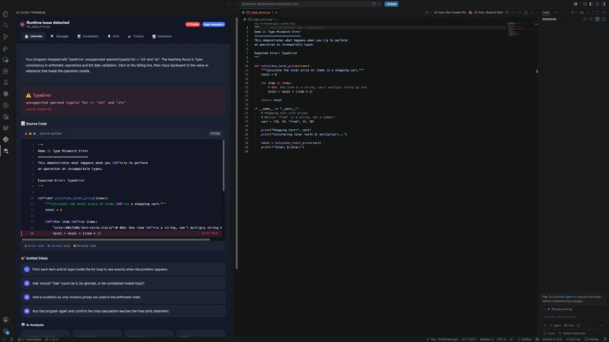Open the Auto model picker in chat
Viewport: 609px width, 342px height.
[570, 325]
